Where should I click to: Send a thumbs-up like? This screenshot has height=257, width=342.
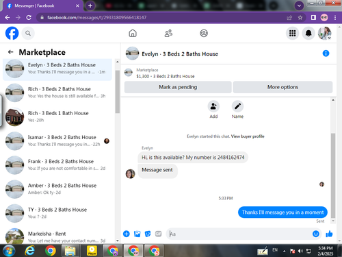click(329, 234)
